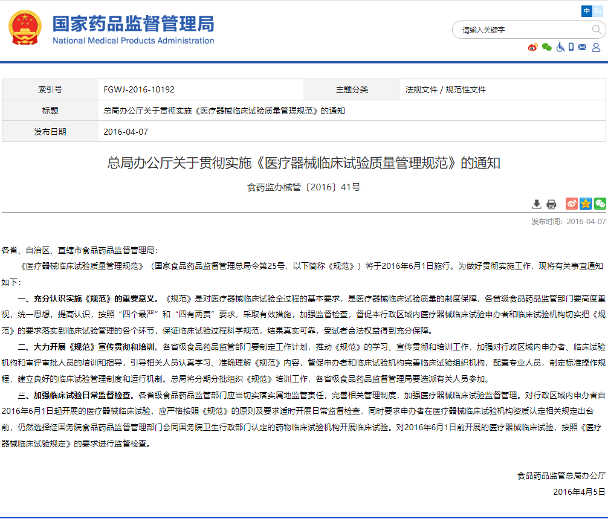
Task: Switch the language to 中 (Chinese)
Action: tap(587, 11)
